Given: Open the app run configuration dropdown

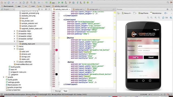Looking at the screenshot, I should coord(53,2).
